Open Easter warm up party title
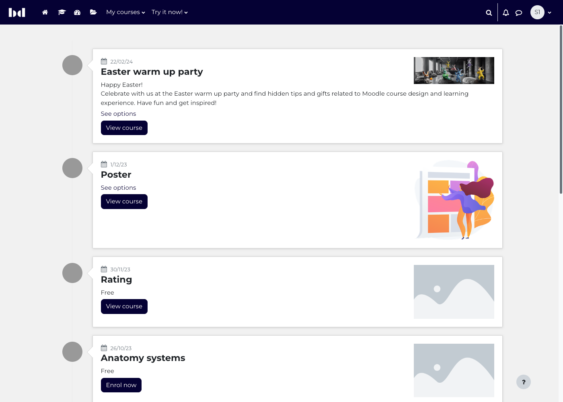This screenshot has height=402, width=563. tap(152, 72)
